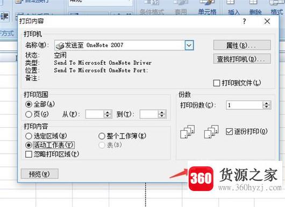Tick the 忽略打印区域(P) checkbox
This screenshot has width=285, height=207.
pos(28,154)
